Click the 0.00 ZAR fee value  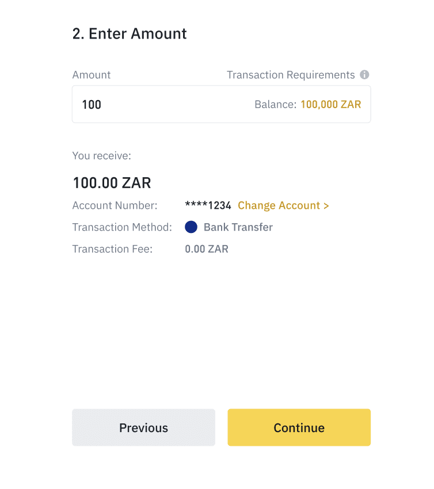pos(207,249)
